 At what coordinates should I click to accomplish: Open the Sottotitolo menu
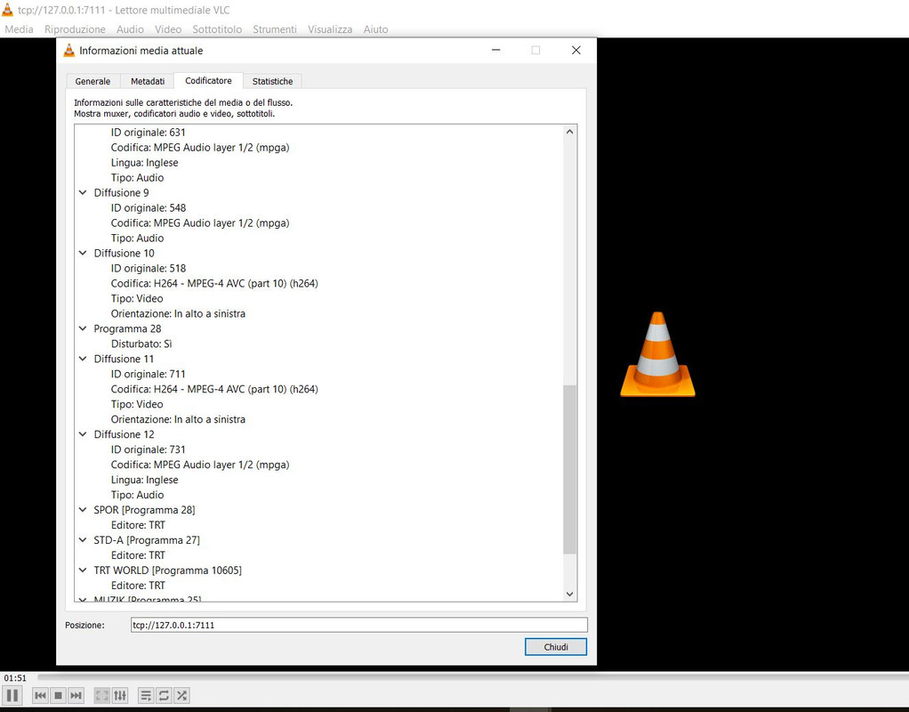[x=217, y=29]
